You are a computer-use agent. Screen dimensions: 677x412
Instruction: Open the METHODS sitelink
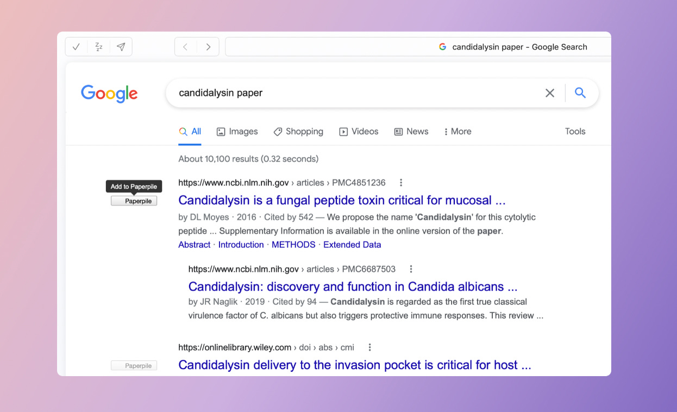[x=293, y=245]
